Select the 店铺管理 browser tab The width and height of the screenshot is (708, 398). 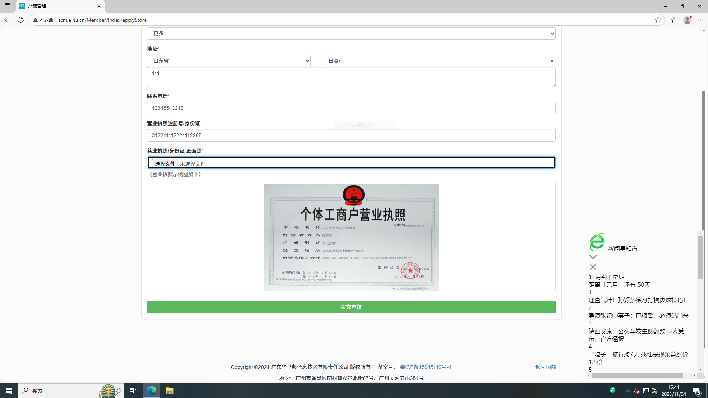pos(55,6)
